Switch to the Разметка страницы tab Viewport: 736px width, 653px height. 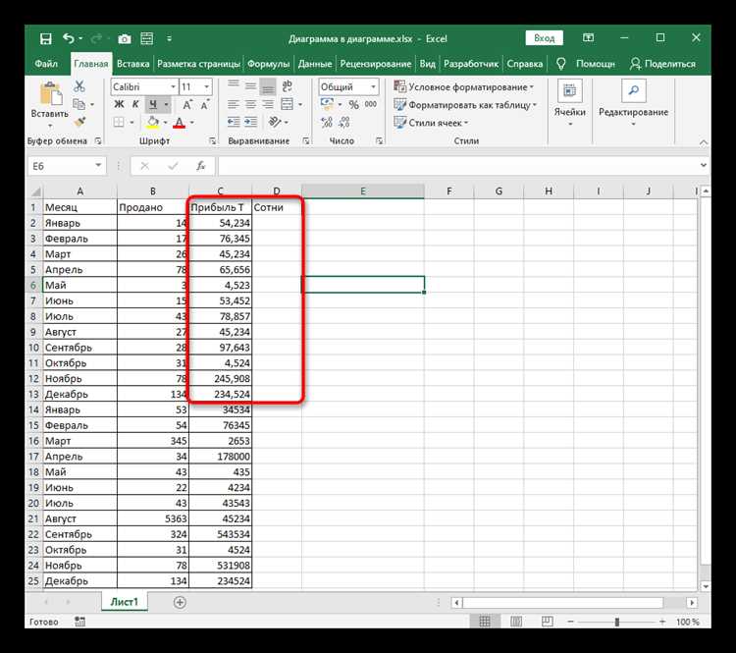pyautogui.click(x=198, y=64)
